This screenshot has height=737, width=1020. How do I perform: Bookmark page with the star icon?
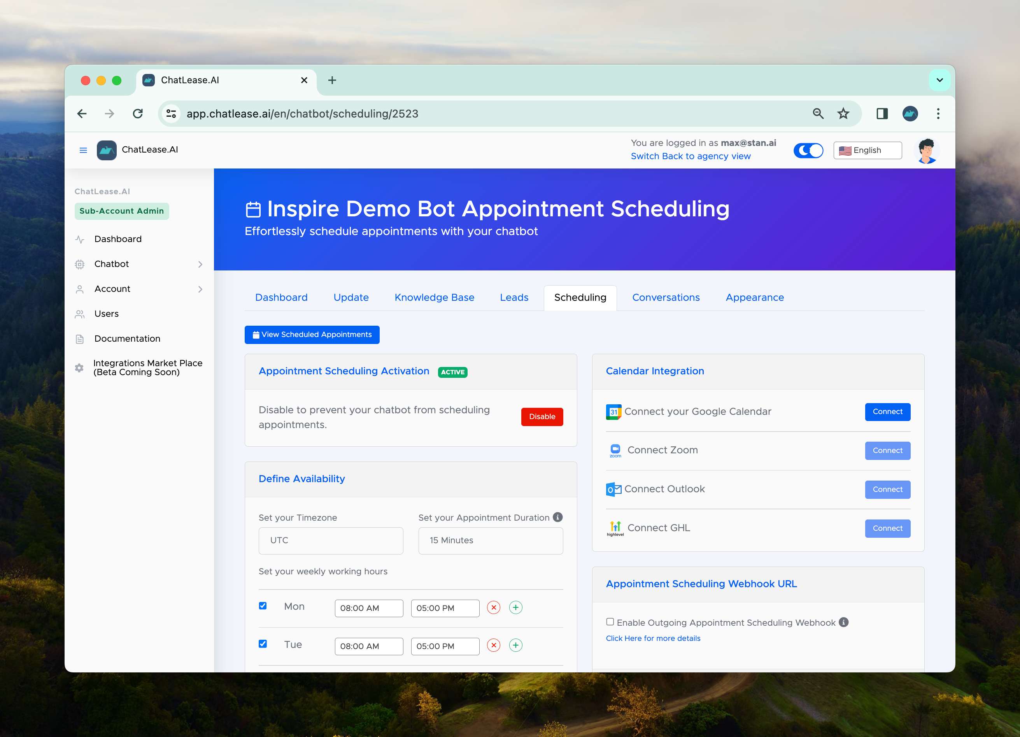[843, 114]
